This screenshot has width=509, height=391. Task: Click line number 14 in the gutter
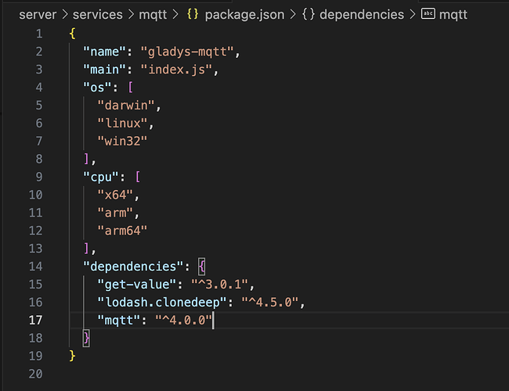point(36,266)
